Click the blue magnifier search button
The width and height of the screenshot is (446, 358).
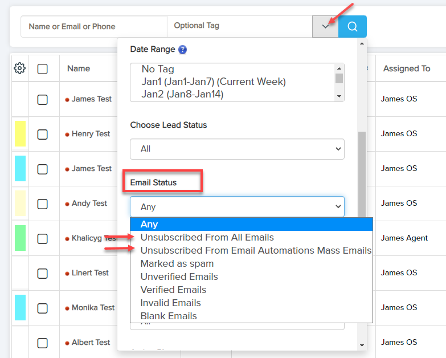click(x=353, y=26)
